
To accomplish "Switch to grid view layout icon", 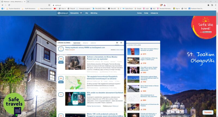I will [x=121, y=43].
